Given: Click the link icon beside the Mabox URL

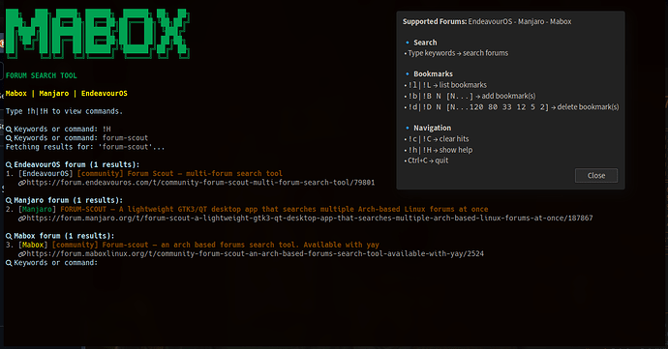Looking at the screenshot, I should (21, 254).
